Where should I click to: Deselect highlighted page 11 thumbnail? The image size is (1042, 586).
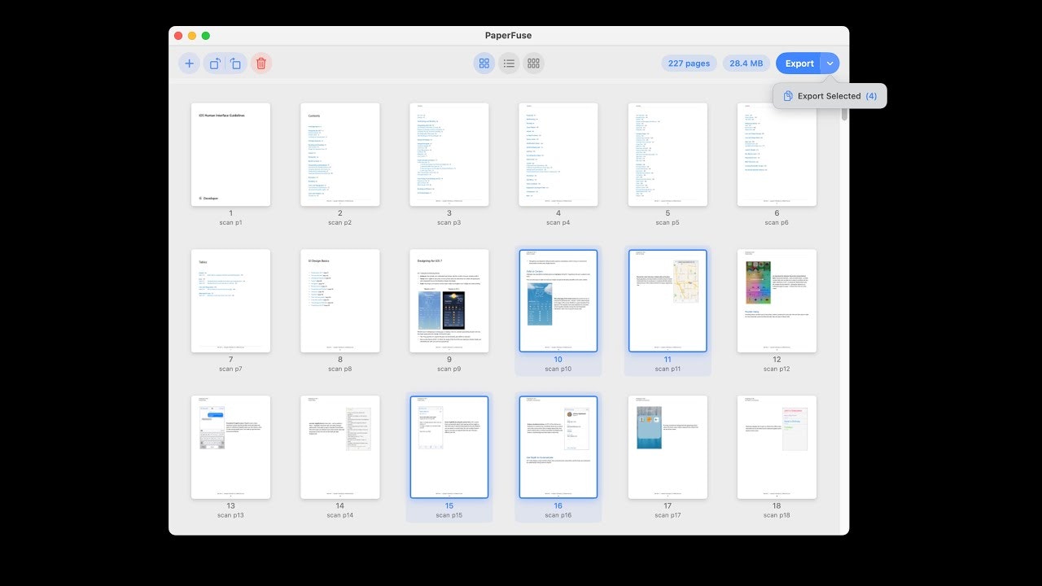tap(668, 301)
